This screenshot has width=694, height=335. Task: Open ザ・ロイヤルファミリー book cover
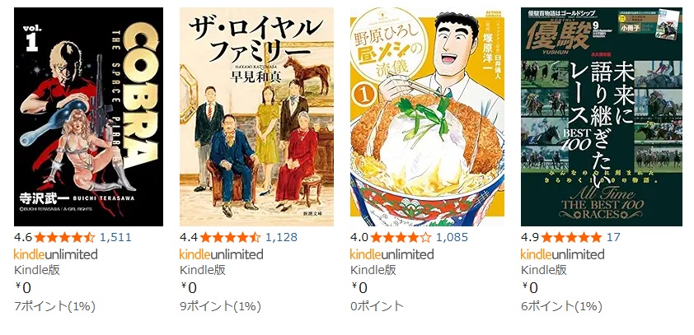coord(256,117)
